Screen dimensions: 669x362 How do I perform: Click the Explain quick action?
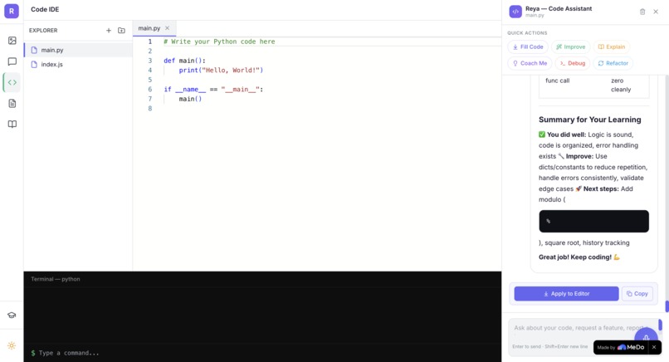(612, 47)
